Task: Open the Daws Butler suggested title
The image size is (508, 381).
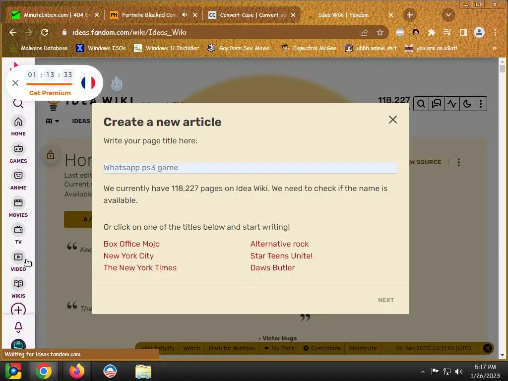Action: click(272, 267)
